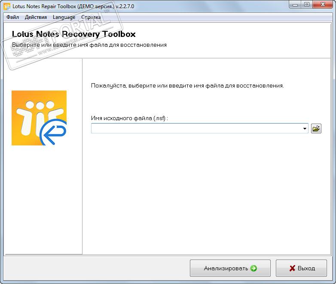
Task: Click the 'Имя исходного файла (.nsf) :' label
Action: click(129, 118)
